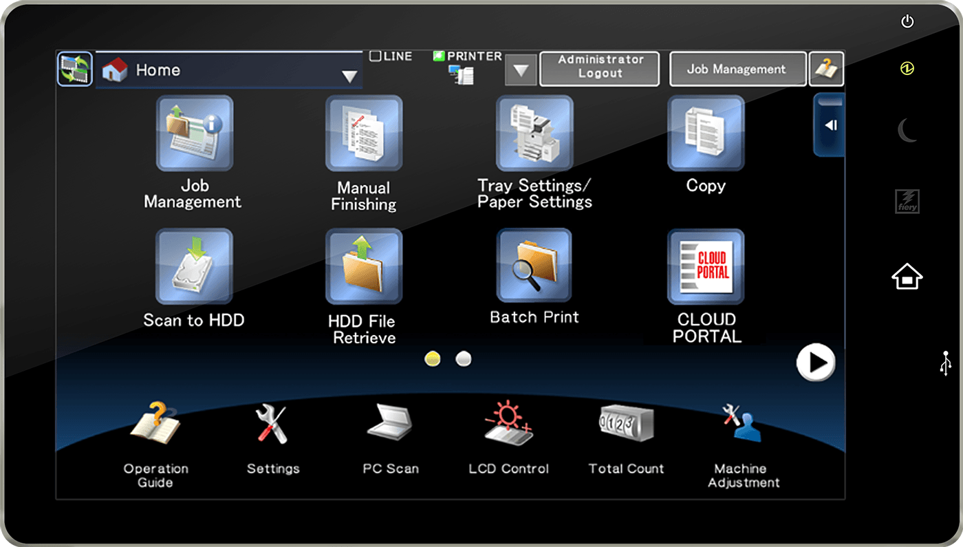This screenshot has height=547, width=963.
Task: Click the PRINTER status indicator
Action: pos(468,56)
